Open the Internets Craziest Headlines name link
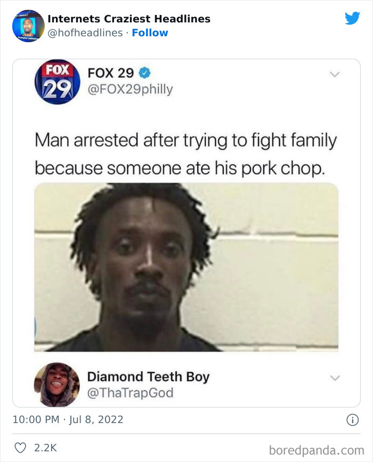 129,19
